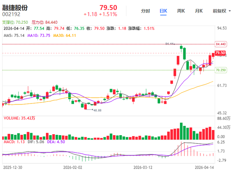
Task: Click the tallest green volume bar
Action: (x=181, y=131)
